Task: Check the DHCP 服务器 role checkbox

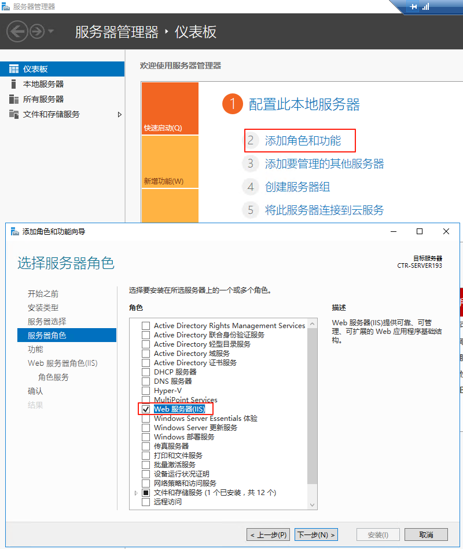Action: point(146,372)
